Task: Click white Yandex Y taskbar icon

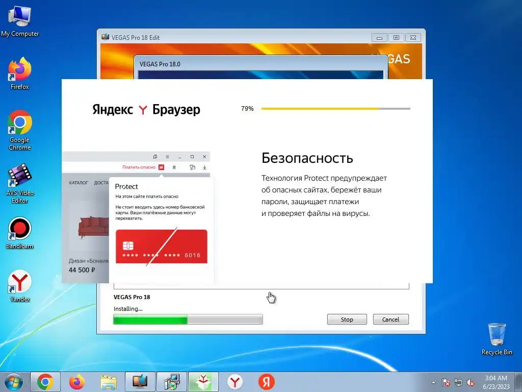Action: click(234, 382)
